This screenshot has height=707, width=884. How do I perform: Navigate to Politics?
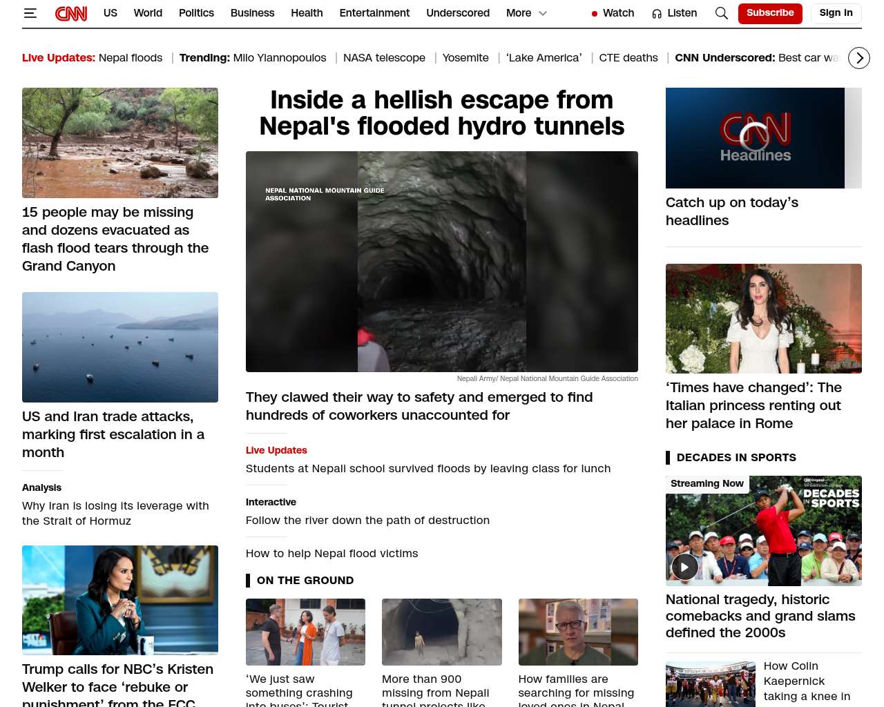tap(196, 13)
